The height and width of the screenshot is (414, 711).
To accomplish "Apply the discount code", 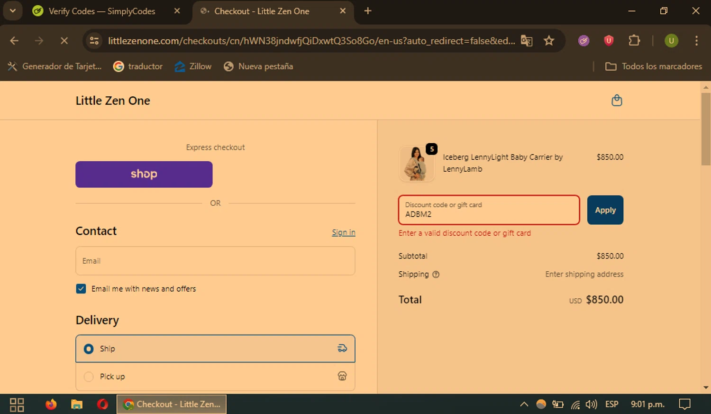I will click(605, 210).
